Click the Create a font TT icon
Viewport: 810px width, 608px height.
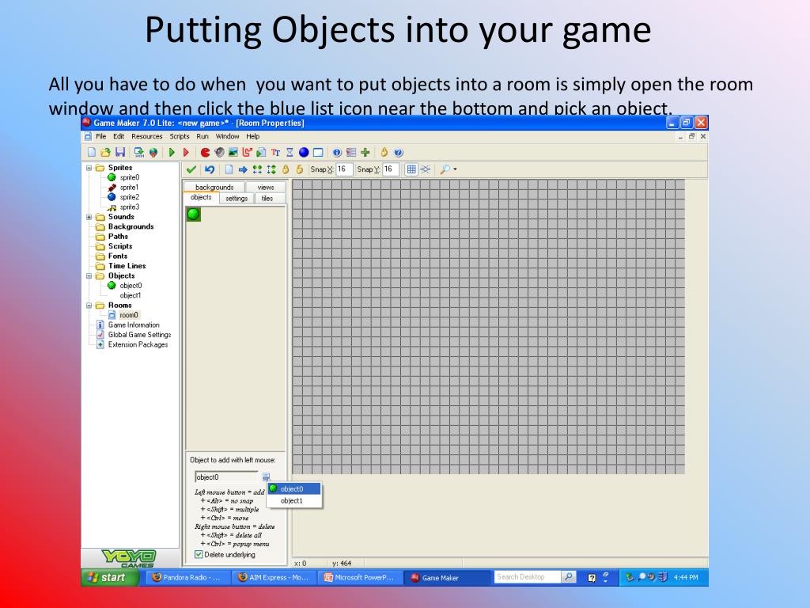coord(275,152)
